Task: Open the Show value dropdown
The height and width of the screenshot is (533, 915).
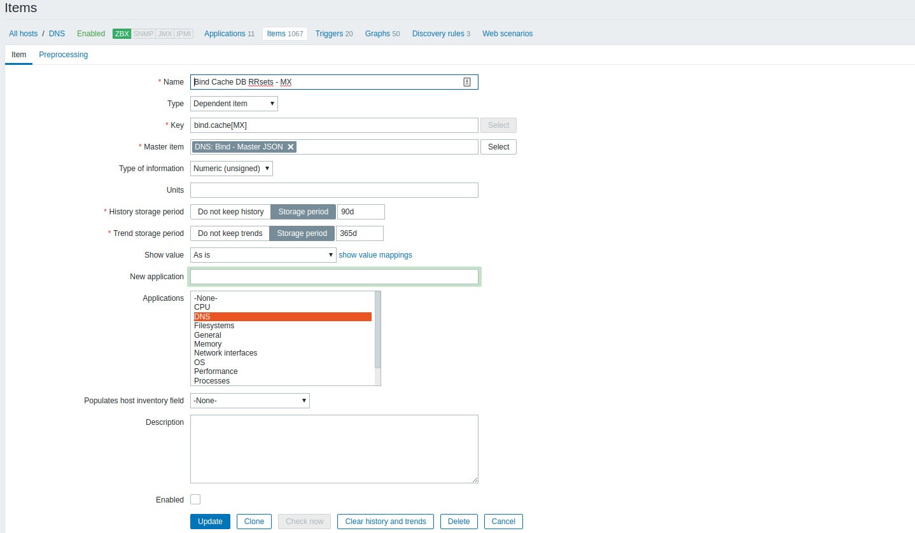Action: pos(263,255)
